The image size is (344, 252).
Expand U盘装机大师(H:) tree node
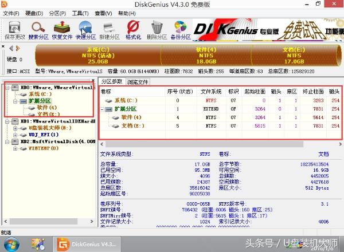tap(15, 128)
